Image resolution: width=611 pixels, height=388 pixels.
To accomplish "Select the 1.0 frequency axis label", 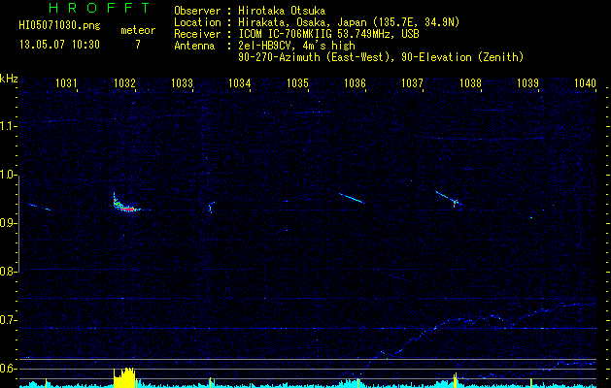I will [x=9, y=175].
